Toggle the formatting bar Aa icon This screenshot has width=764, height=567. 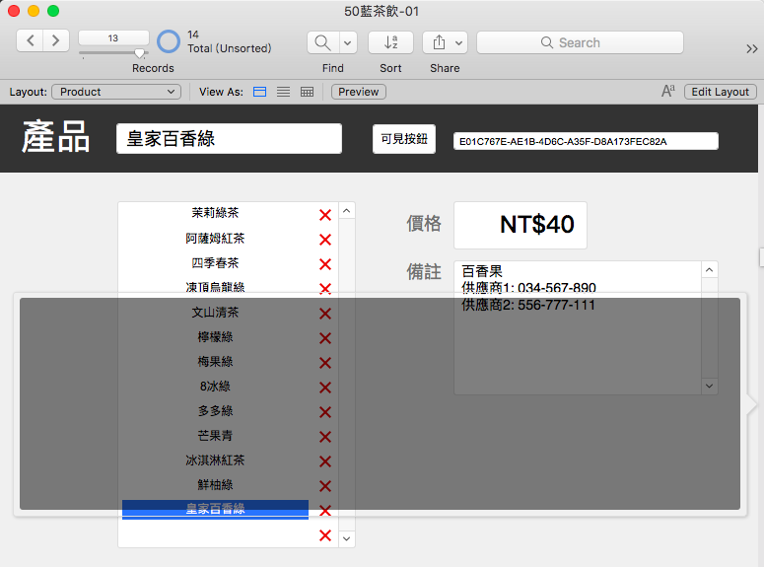pos(668,91)
